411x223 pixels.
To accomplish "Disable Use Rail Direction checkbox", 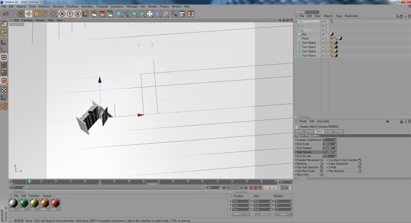I will click(322, 167).
